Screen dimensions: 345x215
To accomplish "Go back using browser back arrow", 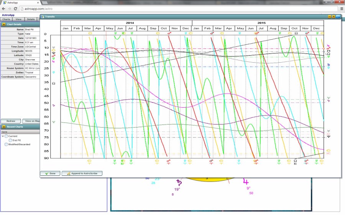I will [x=4, y=8].
